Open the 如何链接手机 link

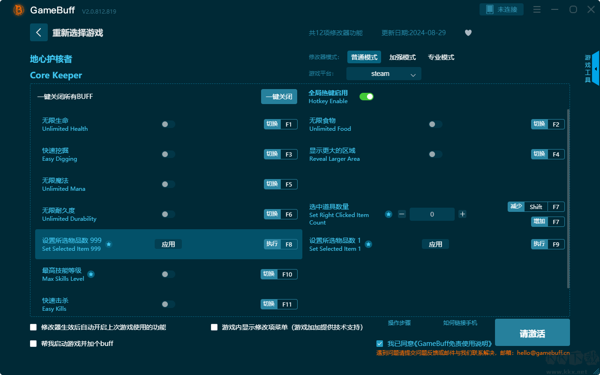(x=460, y=323)
